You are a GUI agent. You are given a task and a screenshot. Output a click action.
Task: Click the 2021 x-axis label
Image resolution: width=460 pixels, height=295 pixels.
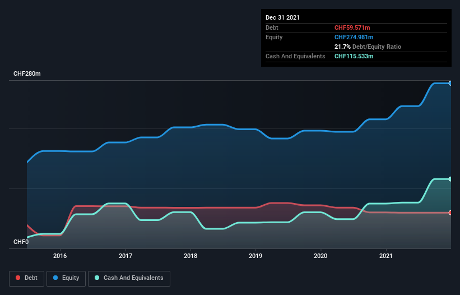click(x=386, y=256)
